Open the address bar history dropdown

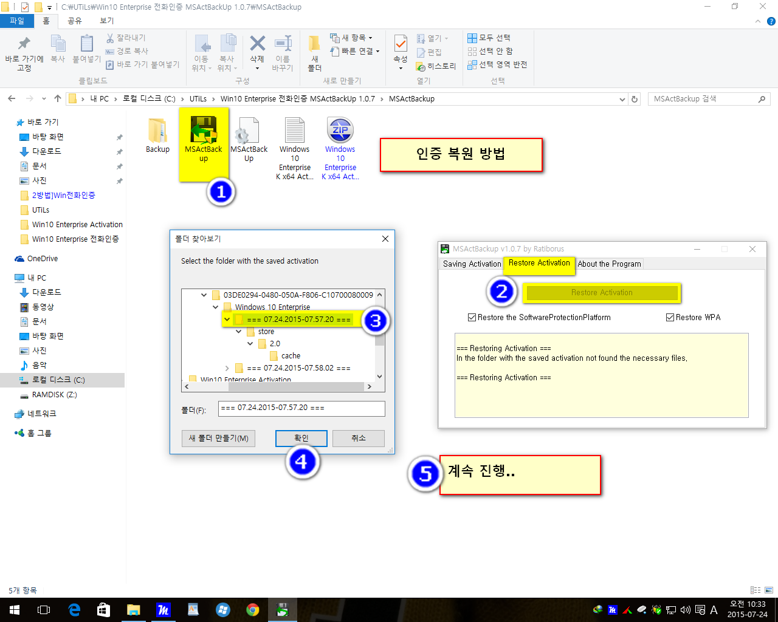coord(622,99)
